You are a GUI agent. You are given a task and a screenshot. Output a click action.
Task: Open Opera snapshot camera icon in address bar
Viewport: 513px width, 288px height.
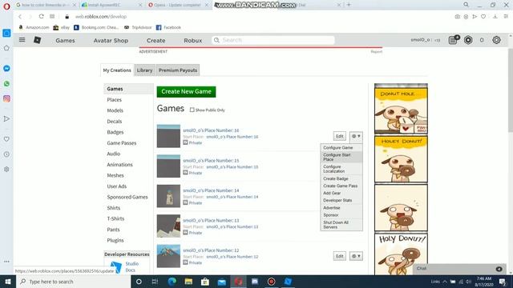pos(458,16)
